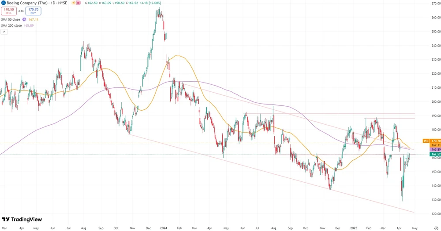Click the low price L158.50
441x231 pixels.
pos(119,3)
